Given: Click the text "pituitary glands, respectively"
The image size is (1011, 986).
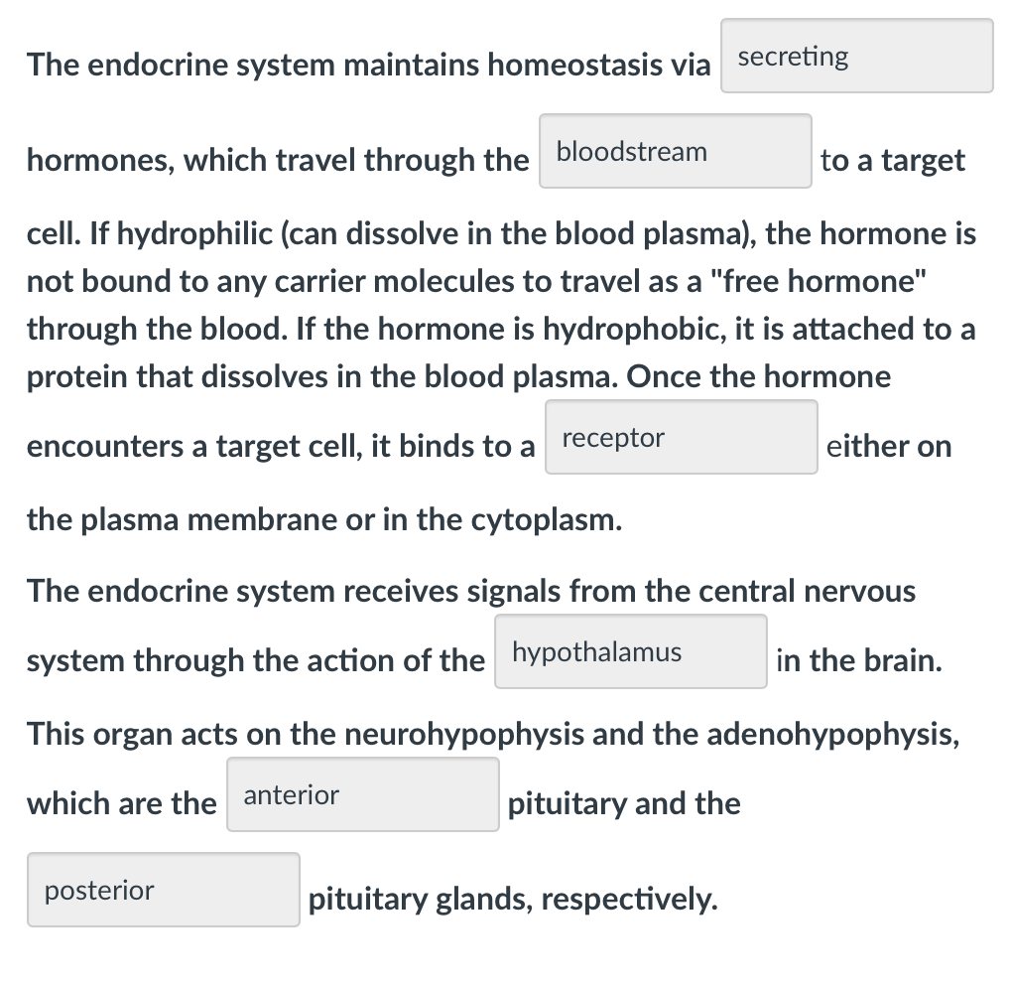Looking at the screenshot, I should point(511,900).
